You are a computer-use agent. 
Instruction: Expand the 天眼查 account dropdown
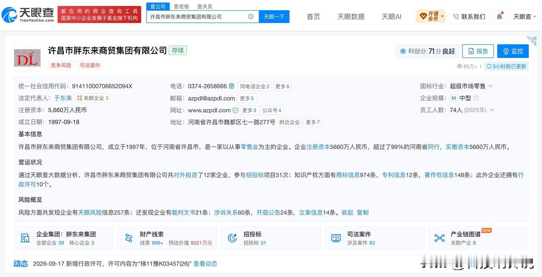(525, 17)
